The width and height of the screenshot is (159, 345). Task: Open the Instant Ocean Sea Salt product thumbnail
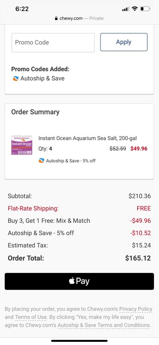[x=22, y=145]
